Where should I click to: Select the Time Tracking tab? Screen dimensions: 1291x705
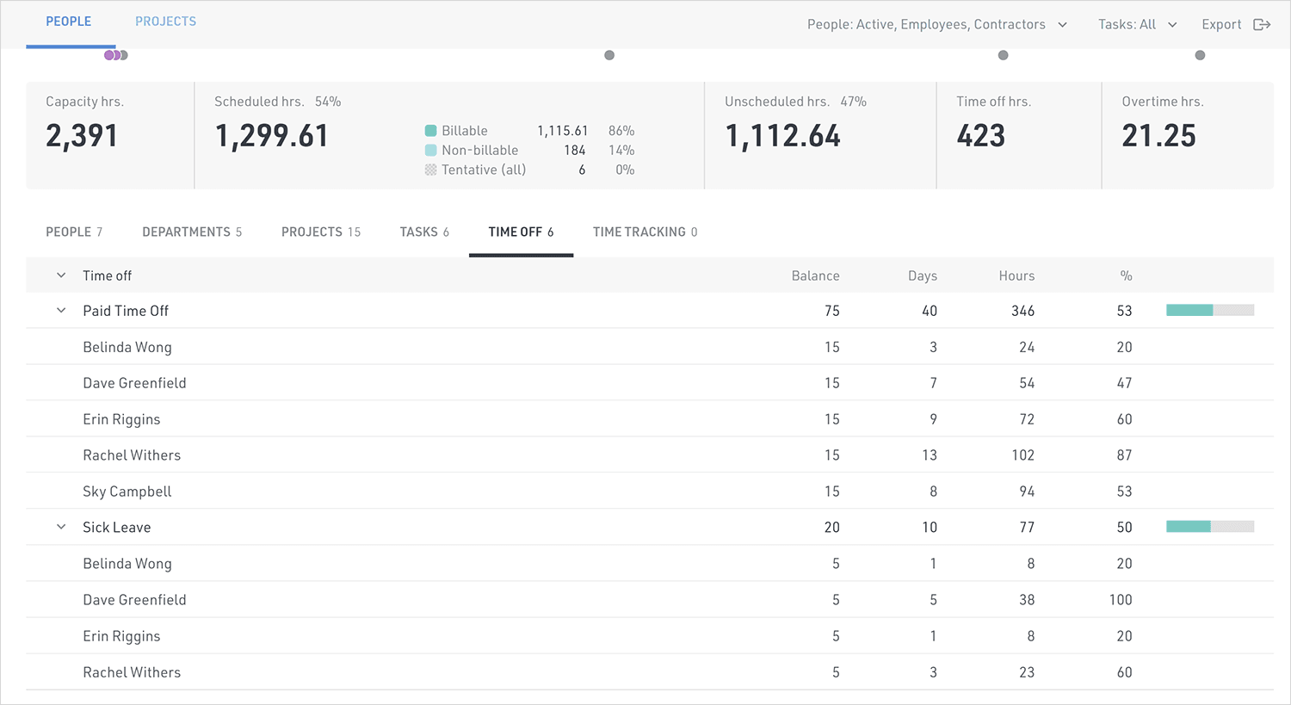click(x=645, y=232)
